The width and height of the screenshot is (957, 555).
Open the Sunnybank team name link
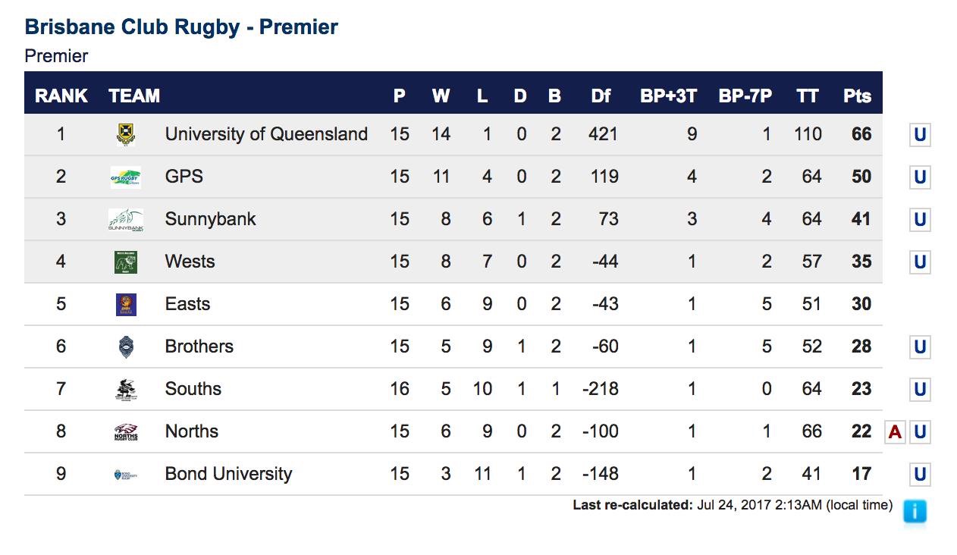pos(210,219)
